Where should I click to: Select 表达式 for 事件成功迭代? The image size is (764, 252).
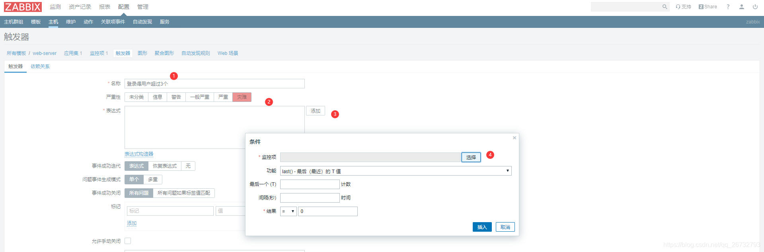pos(136,166)
